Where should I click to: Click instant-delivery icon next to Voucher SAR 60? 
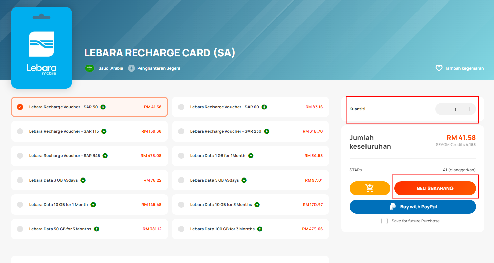click(x=264, y=107)
